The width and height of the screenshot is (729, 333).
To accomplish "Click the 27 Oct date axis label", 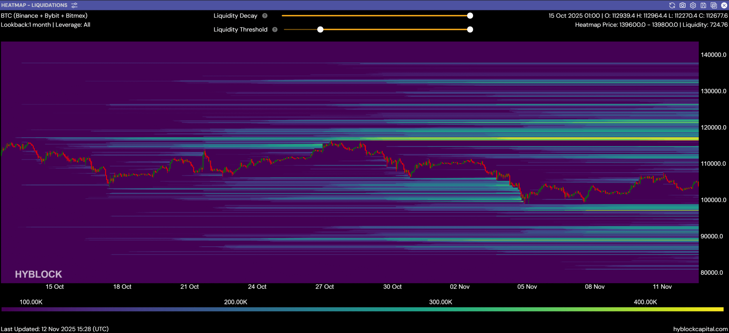I will (325, 287).
